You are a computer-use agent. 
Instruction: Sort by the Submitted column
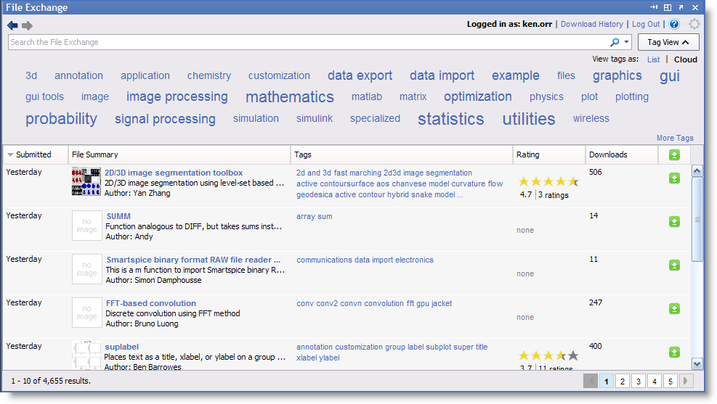(33, 154)
